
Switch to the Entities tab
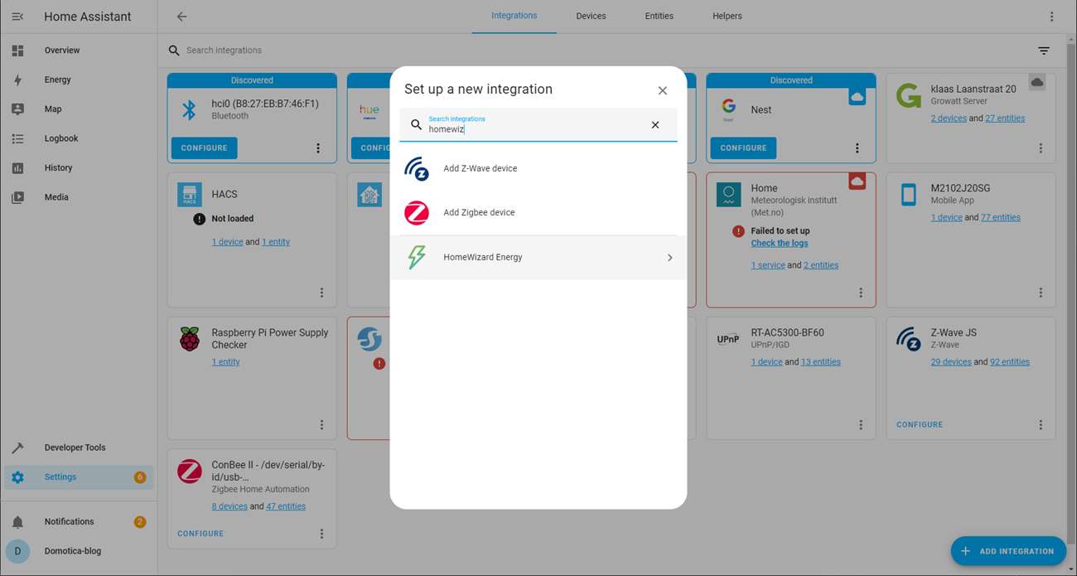coord(659,17)
